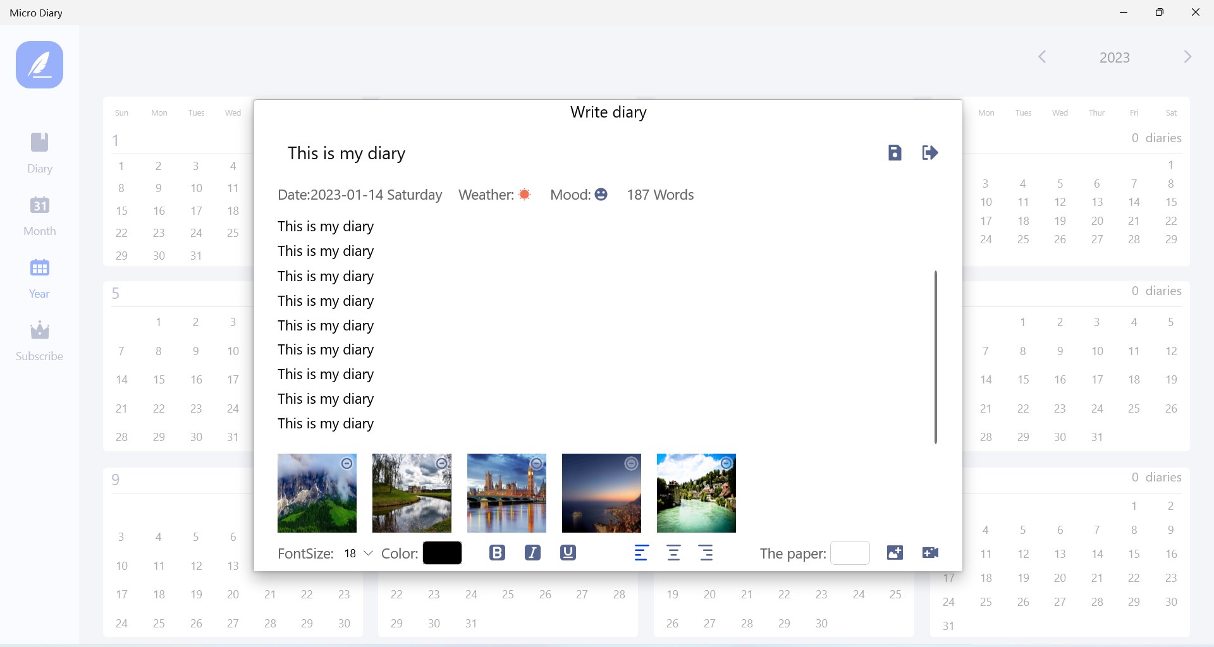This screenshot has width=1214, height=647.
Task: Open the Month view in sidebar
Action: click(39, 215)
